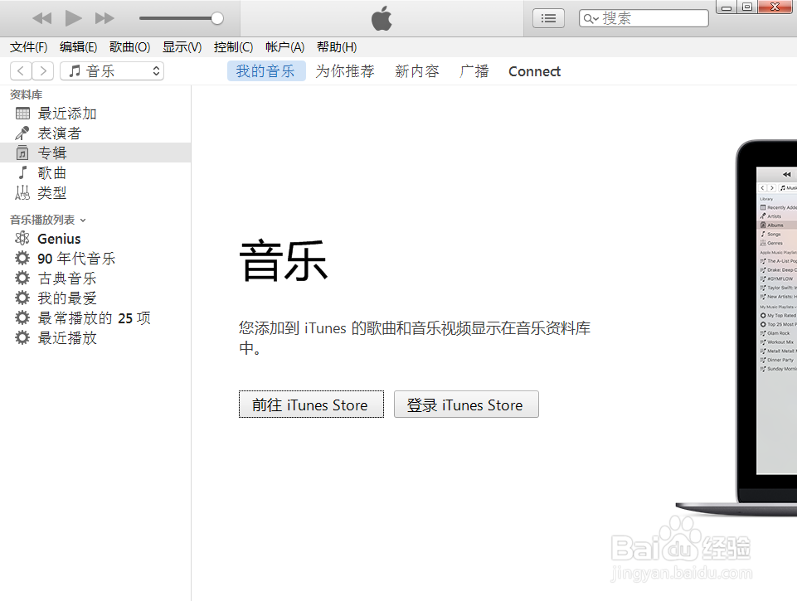Select 表演者 in the library
Viewport: 797px width, 601px height.
click(x=95, y=133)
